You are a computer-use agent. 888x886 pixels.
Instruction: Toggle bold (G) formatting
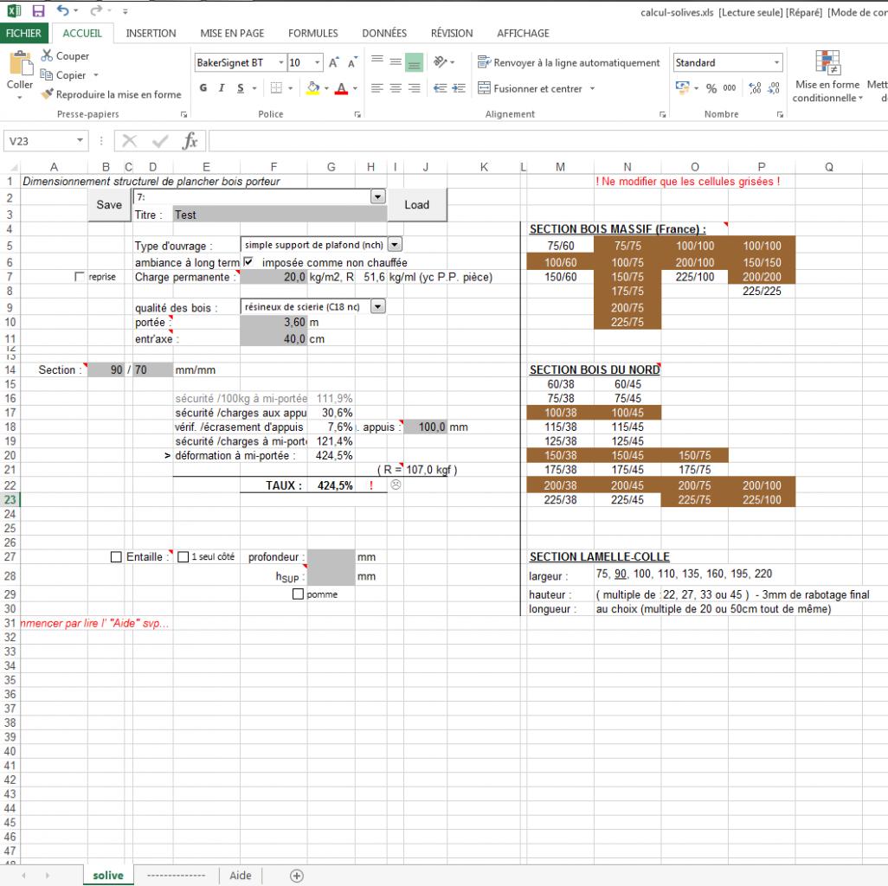pos(203,87)
